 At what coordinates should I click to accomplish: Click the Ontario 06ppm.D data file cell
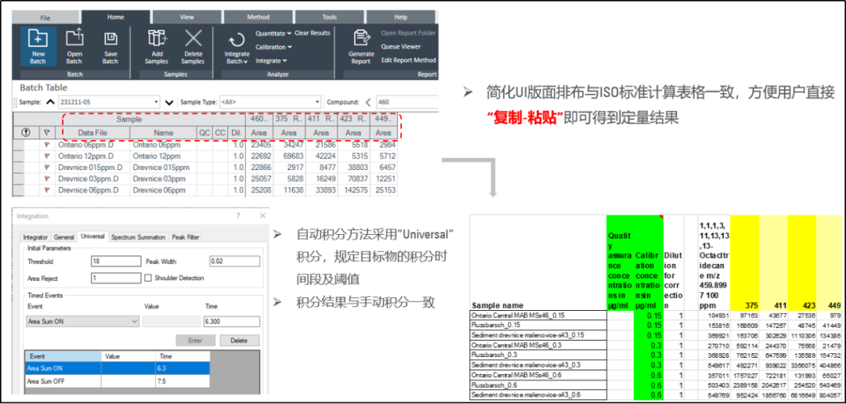point(92,145)
